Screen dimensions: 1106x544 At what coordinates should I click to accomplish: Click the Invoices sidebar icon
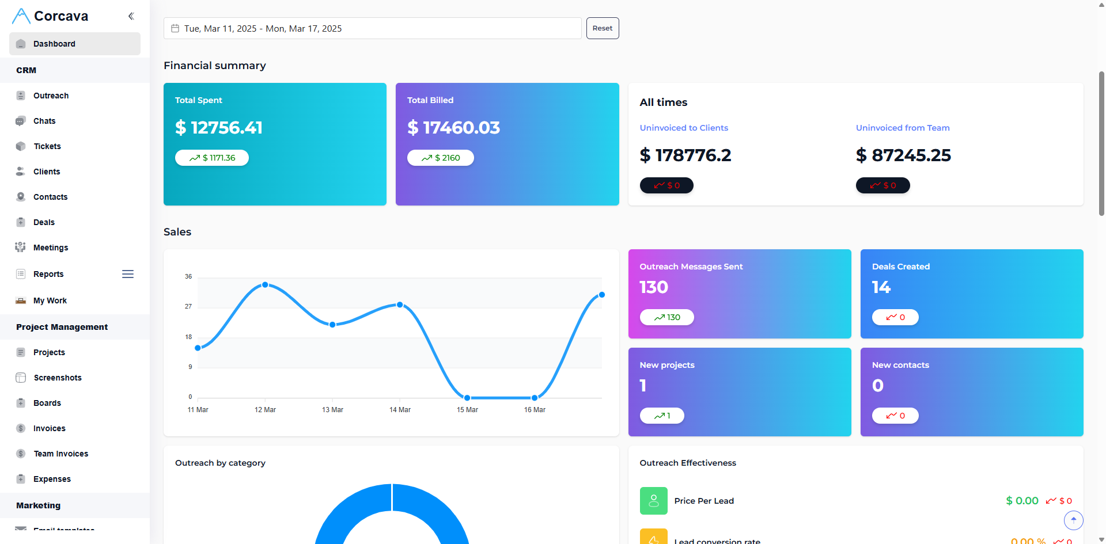coord(21,428)
